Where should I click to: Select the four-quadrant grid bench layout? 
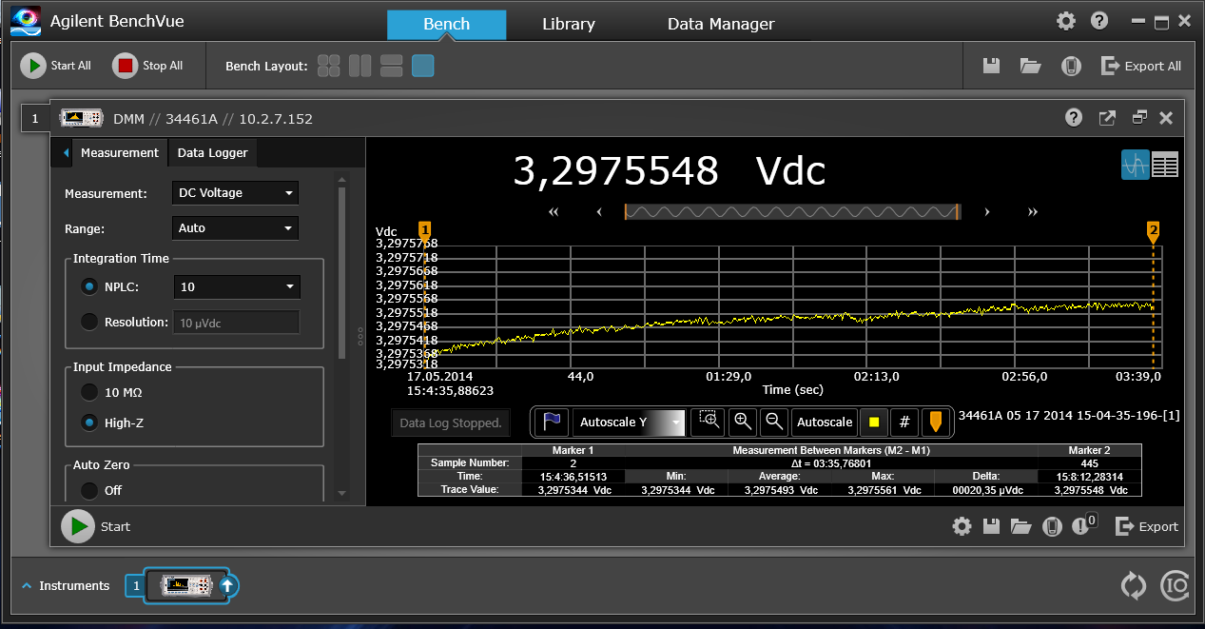tap(329, 66)
